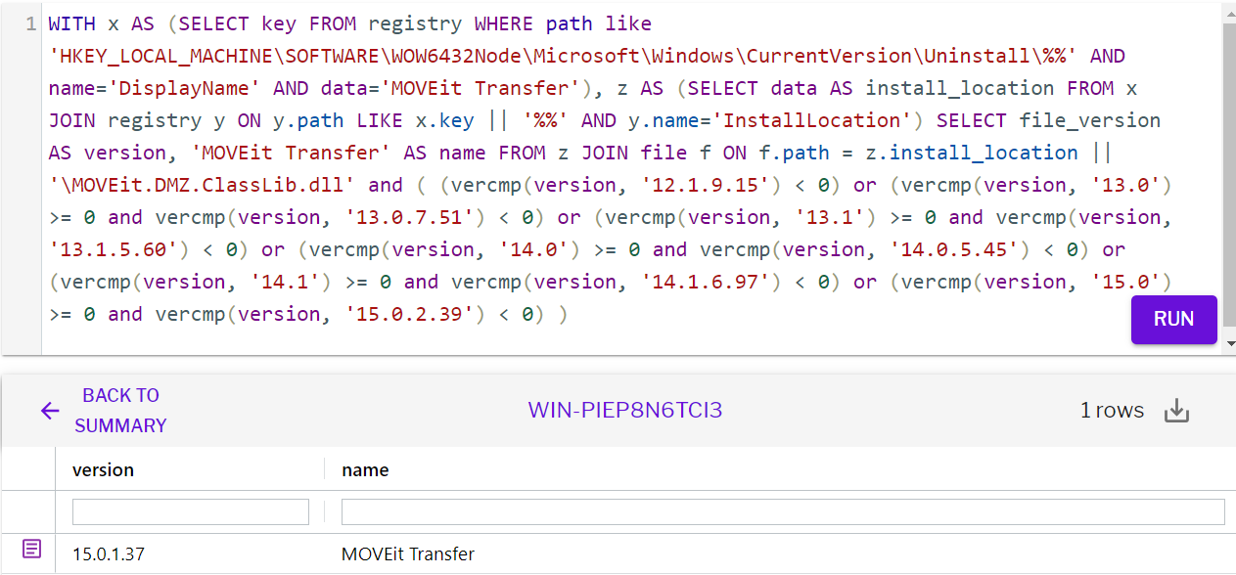Sort by the name column header
Screen dimensions: 1236x575
pos(365,469)
